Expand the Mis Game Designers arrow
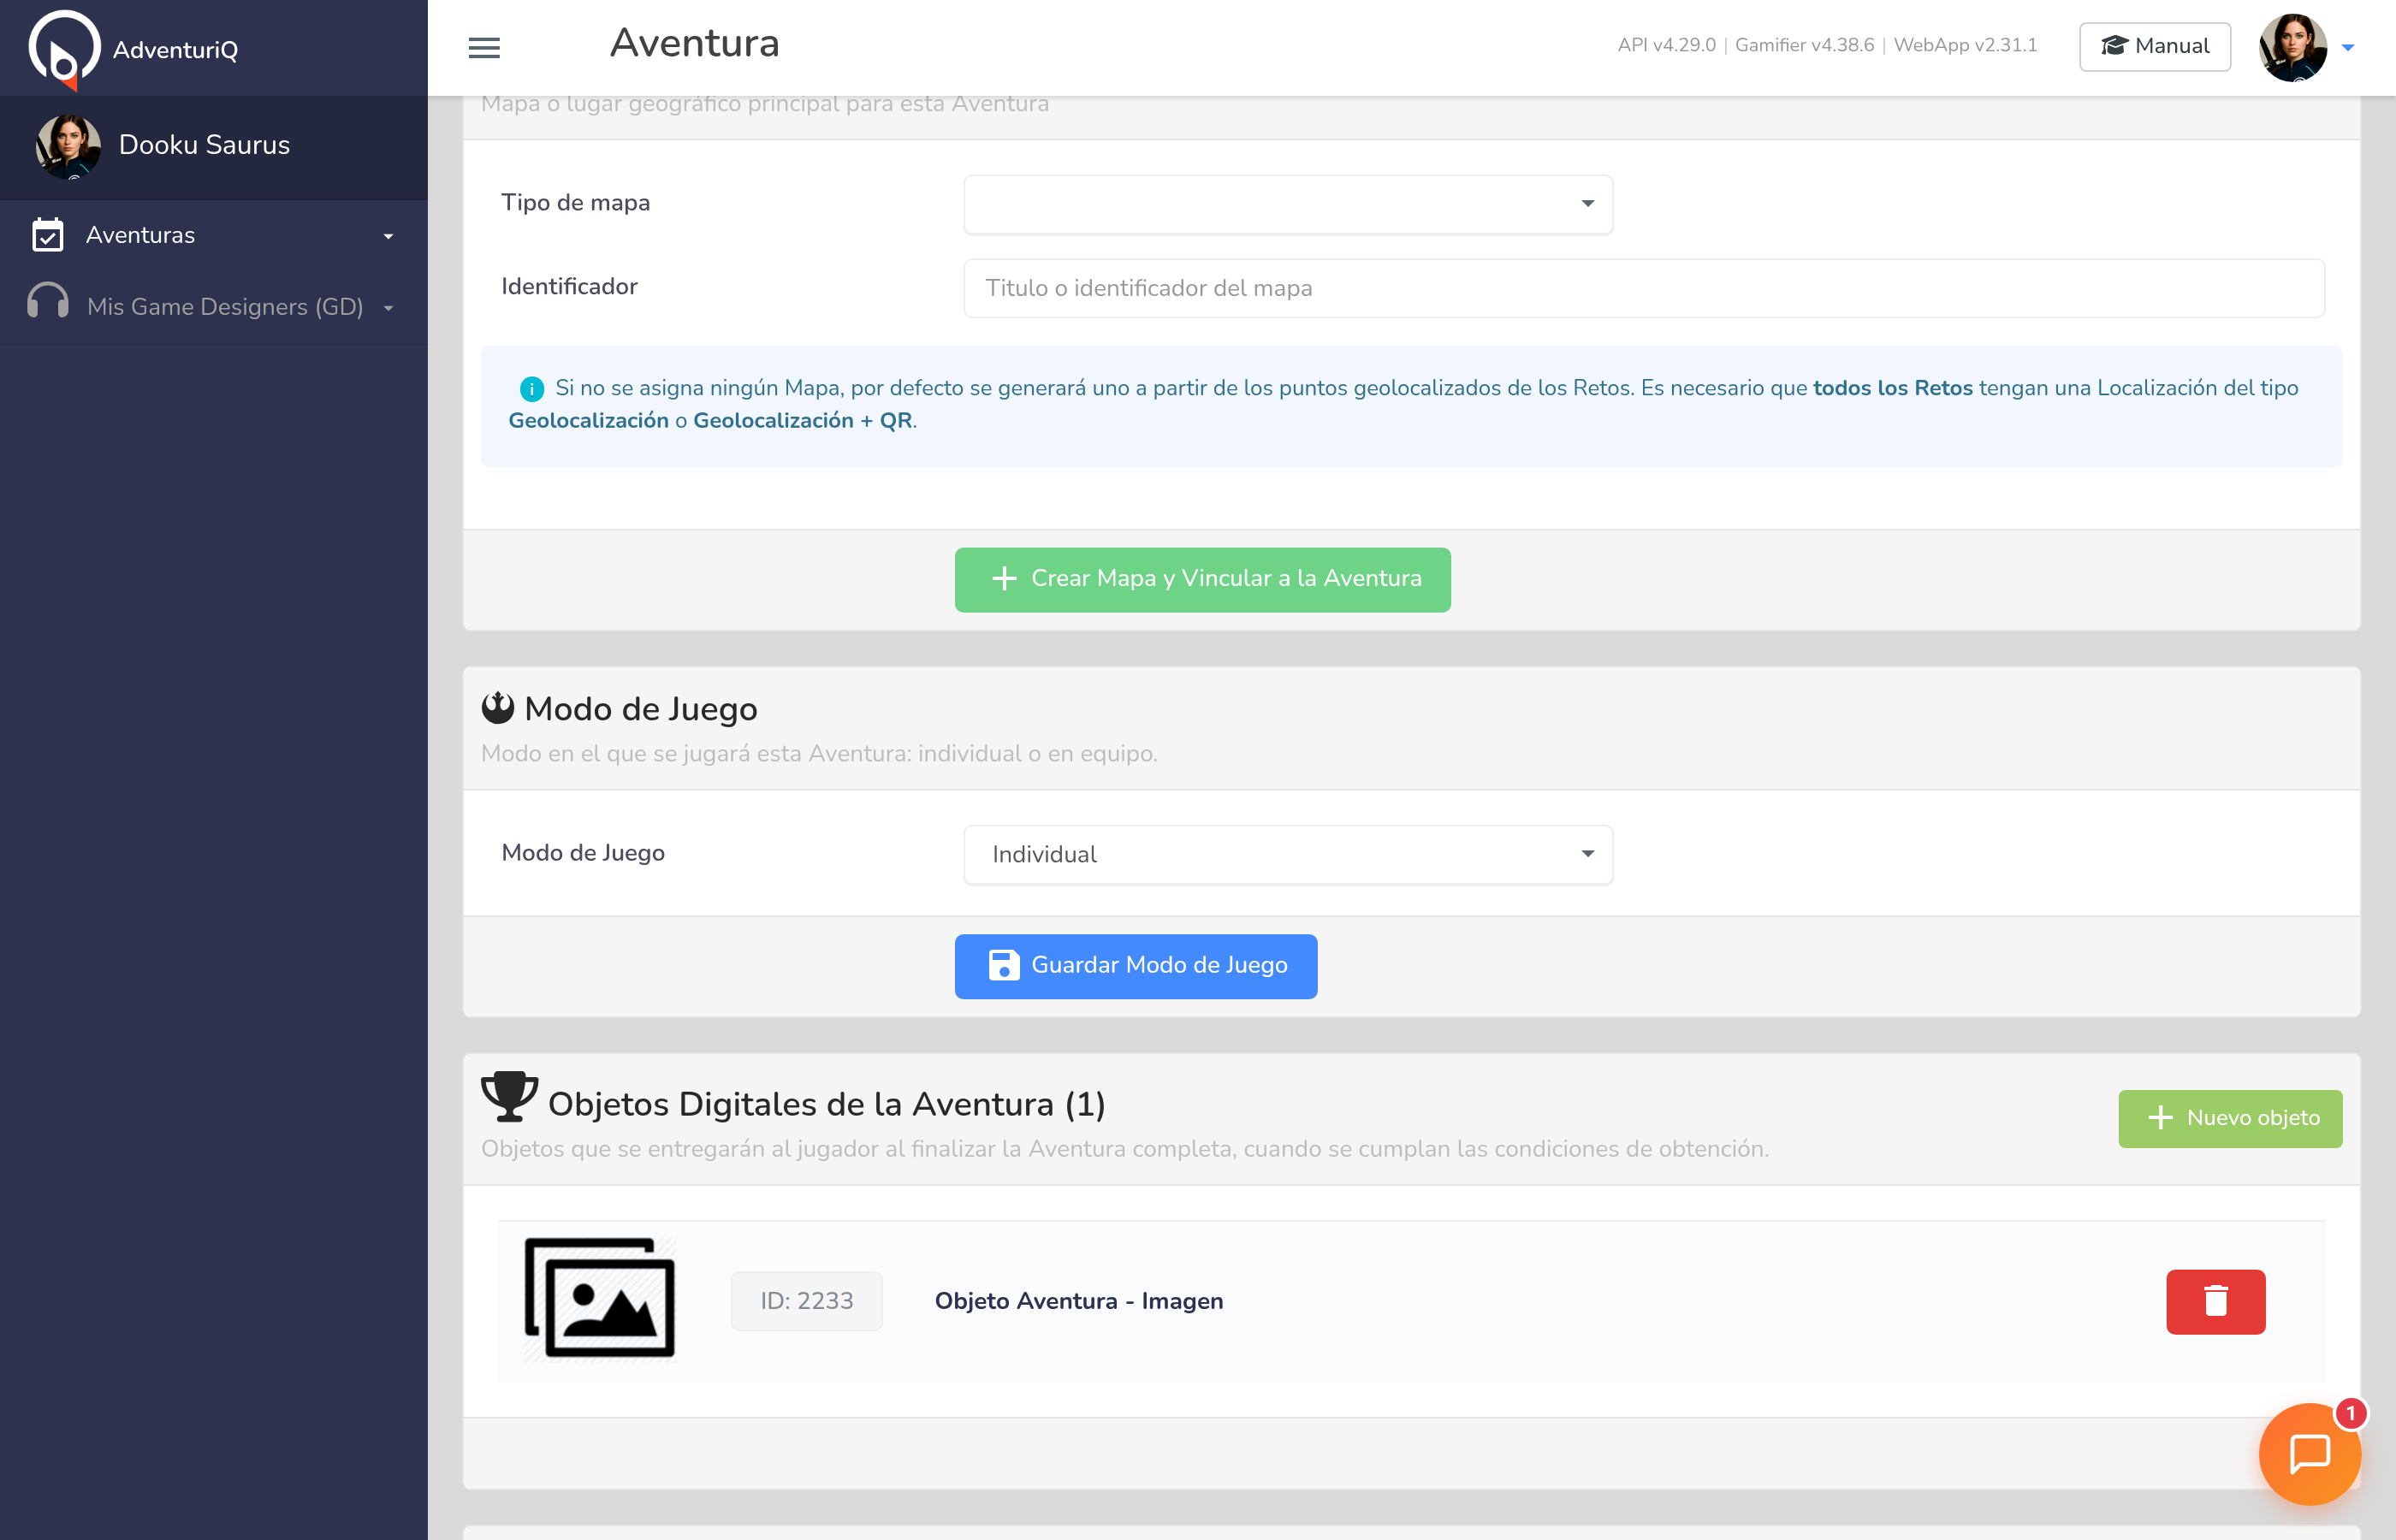The width and height of the screenshot is (2396, 1540). click(388, 308)
